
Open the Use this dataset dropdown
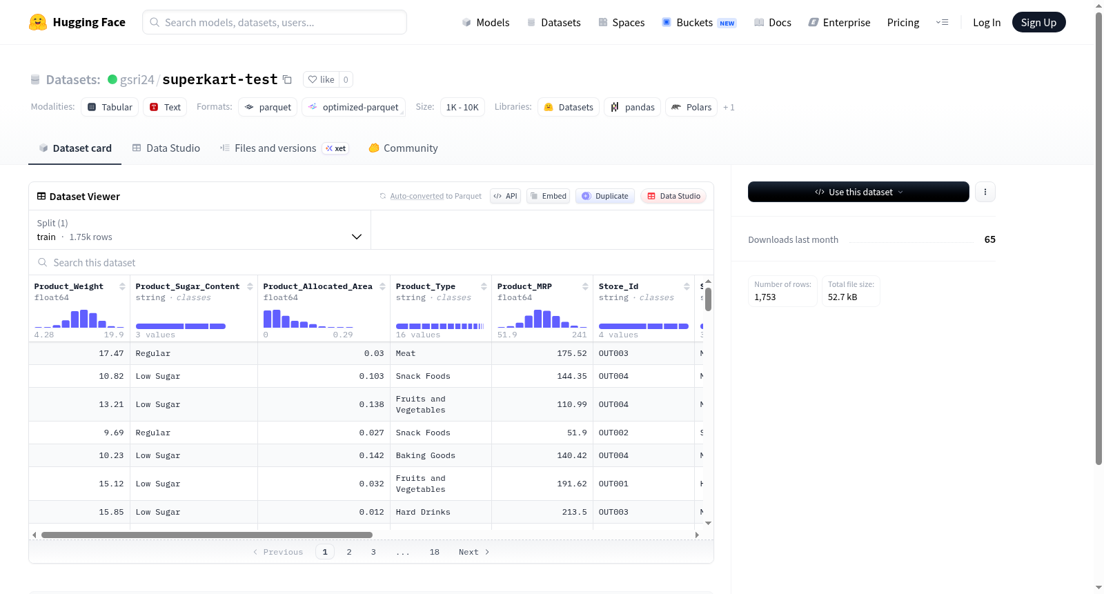click(x=858, y=192)
